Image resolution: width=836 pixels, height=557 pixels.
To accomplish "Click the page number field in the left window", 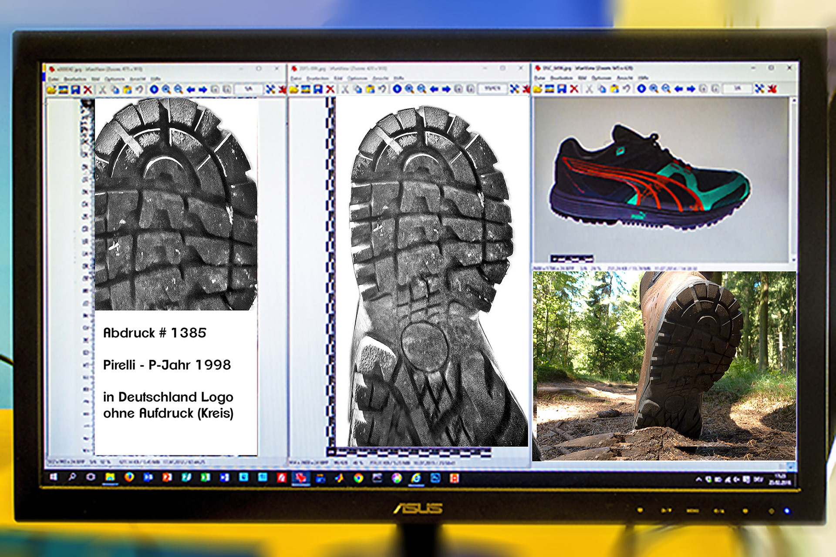I will [248, 89].
